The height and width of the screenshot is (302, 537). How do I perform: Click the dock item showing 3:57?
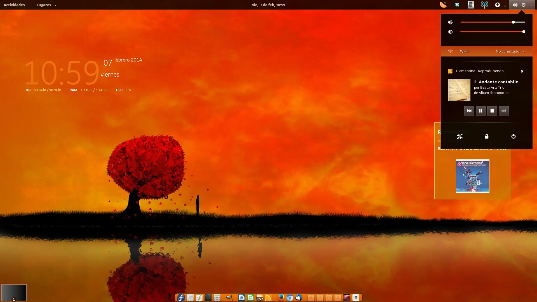260,298
